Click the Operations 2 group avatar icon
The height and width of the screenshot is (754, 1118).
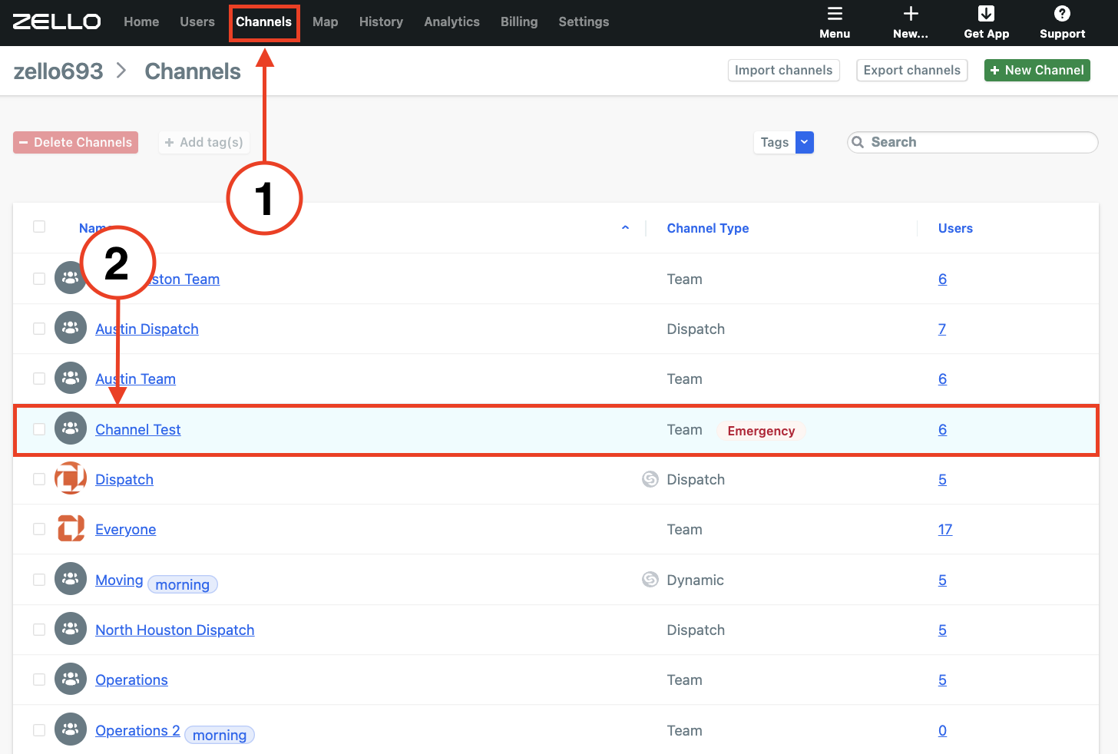71,729
